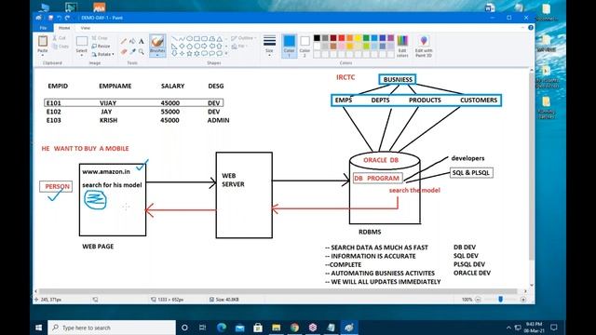Open the shape Outline dropdown
596x335 pixels.
coord(244,38)
